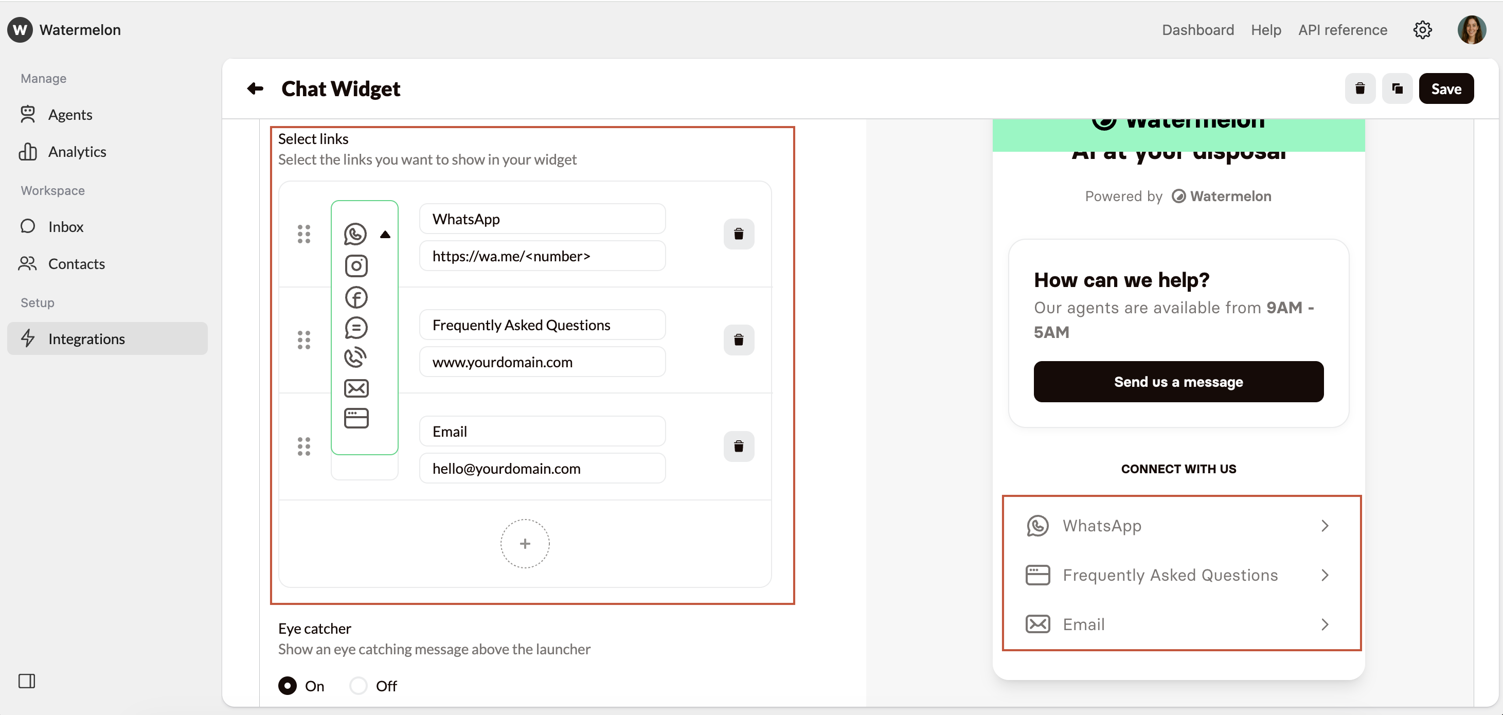Collapse the icon picker with the up arrow
The height and width of the screenshot is (715, 1503).
tap(385, 234)
